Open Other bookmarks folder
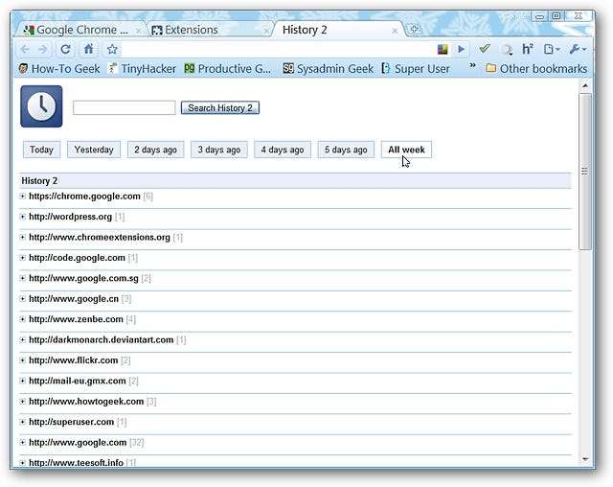 coord(536,69)
